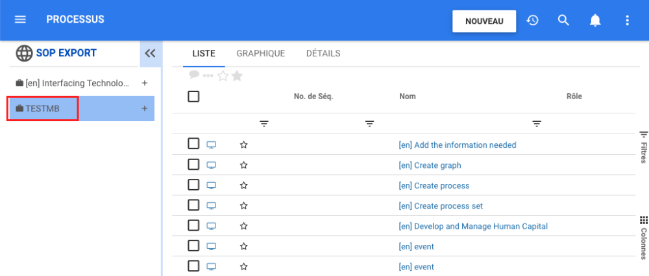Viewport: 649px width, 276px height.
Task: Click the search magnifier icon
Action: [563, 20]
